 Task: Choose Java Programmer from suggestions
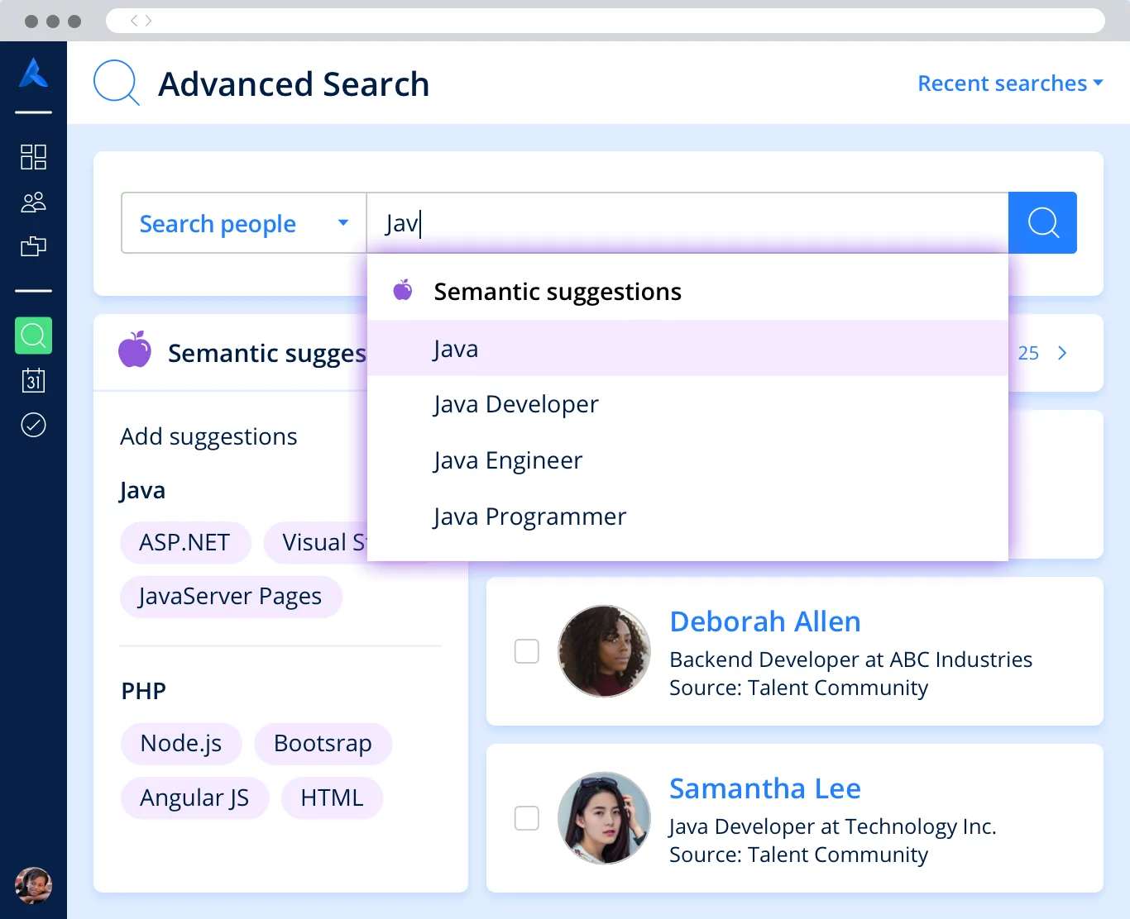[x=529, y=517]
